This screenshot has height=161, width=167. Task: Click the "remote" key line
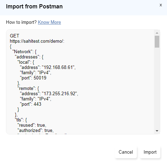point(28,89)
